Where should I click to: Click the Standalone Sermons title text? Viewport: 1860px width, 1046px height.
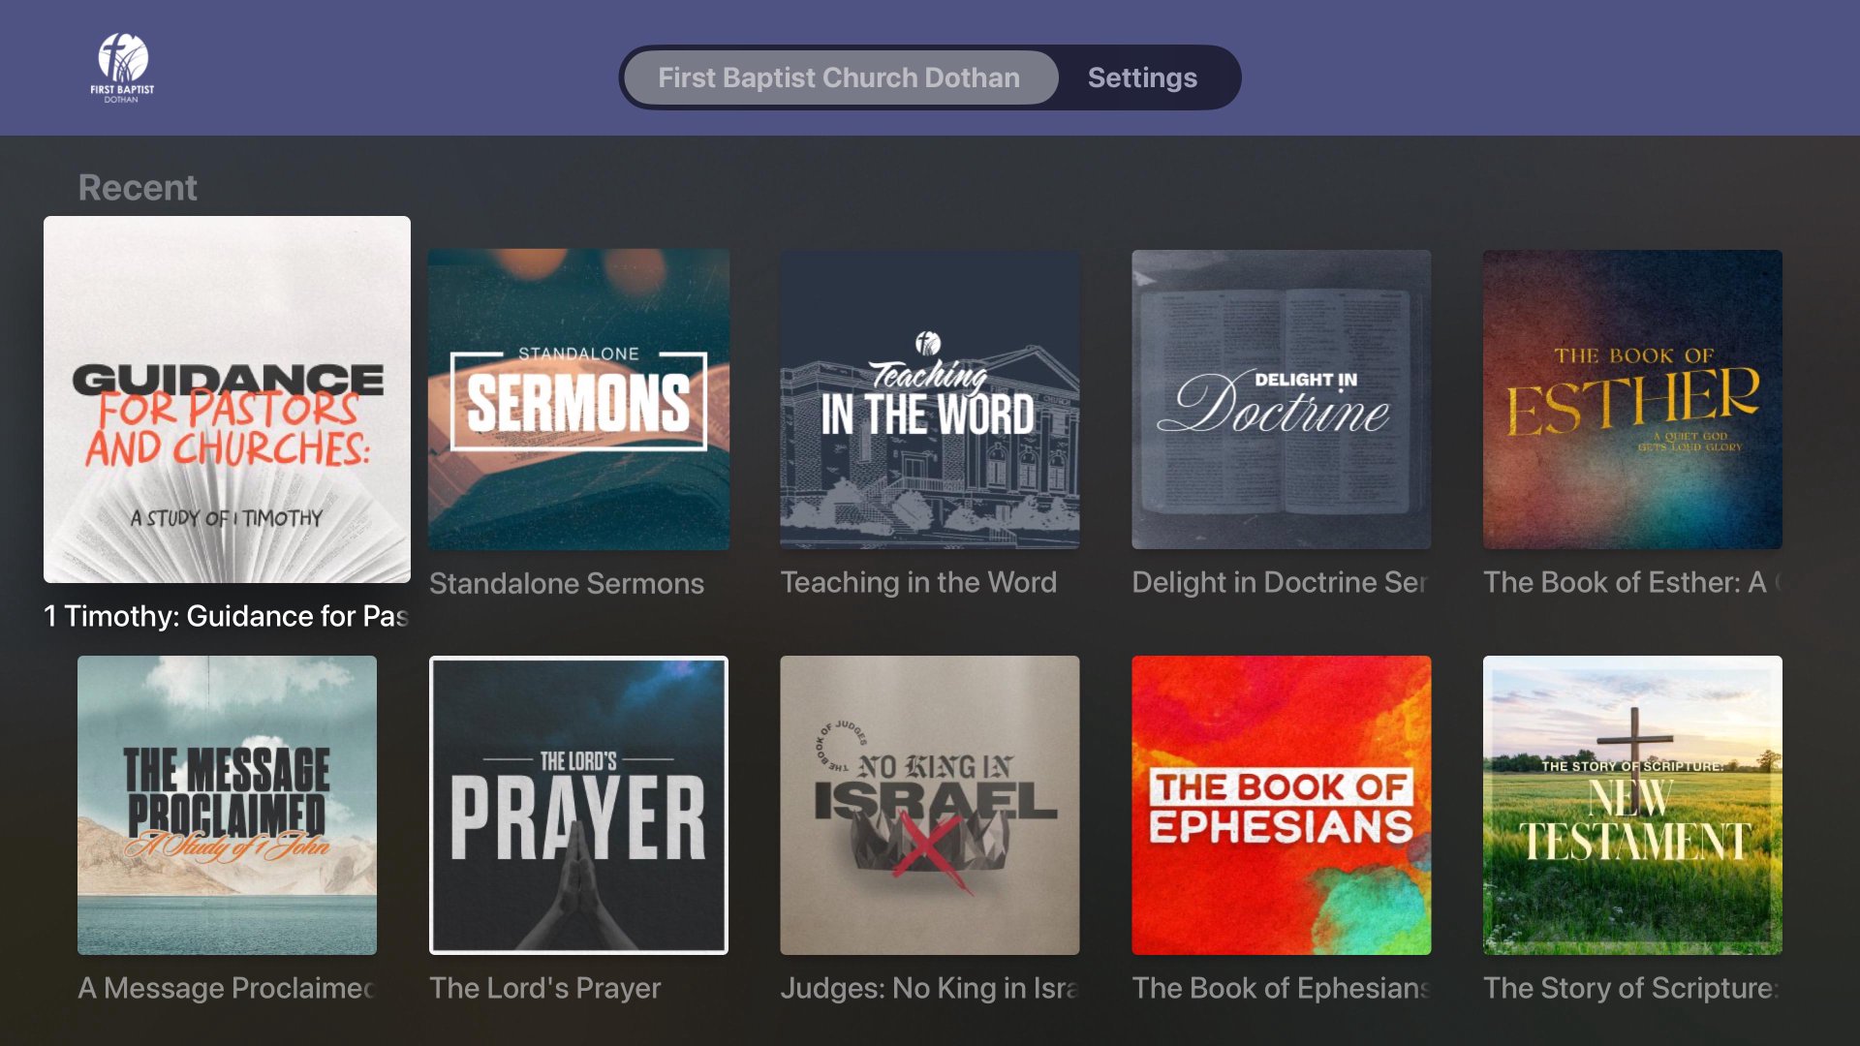(x=567, y=583)
